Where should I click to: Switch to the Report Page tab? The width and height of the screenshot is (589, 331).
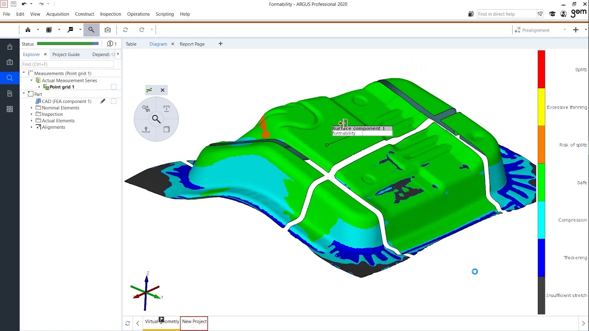point(192,44)
